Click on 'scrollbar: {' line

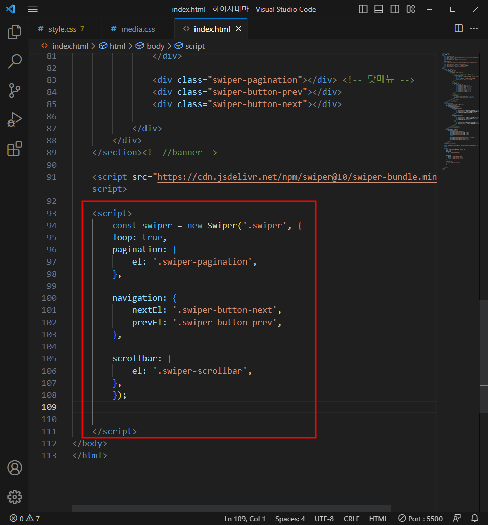click(x=142, y=358)
